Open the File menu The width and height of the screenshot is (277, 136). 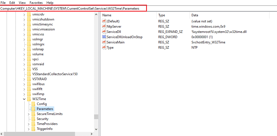coord(3,2)
